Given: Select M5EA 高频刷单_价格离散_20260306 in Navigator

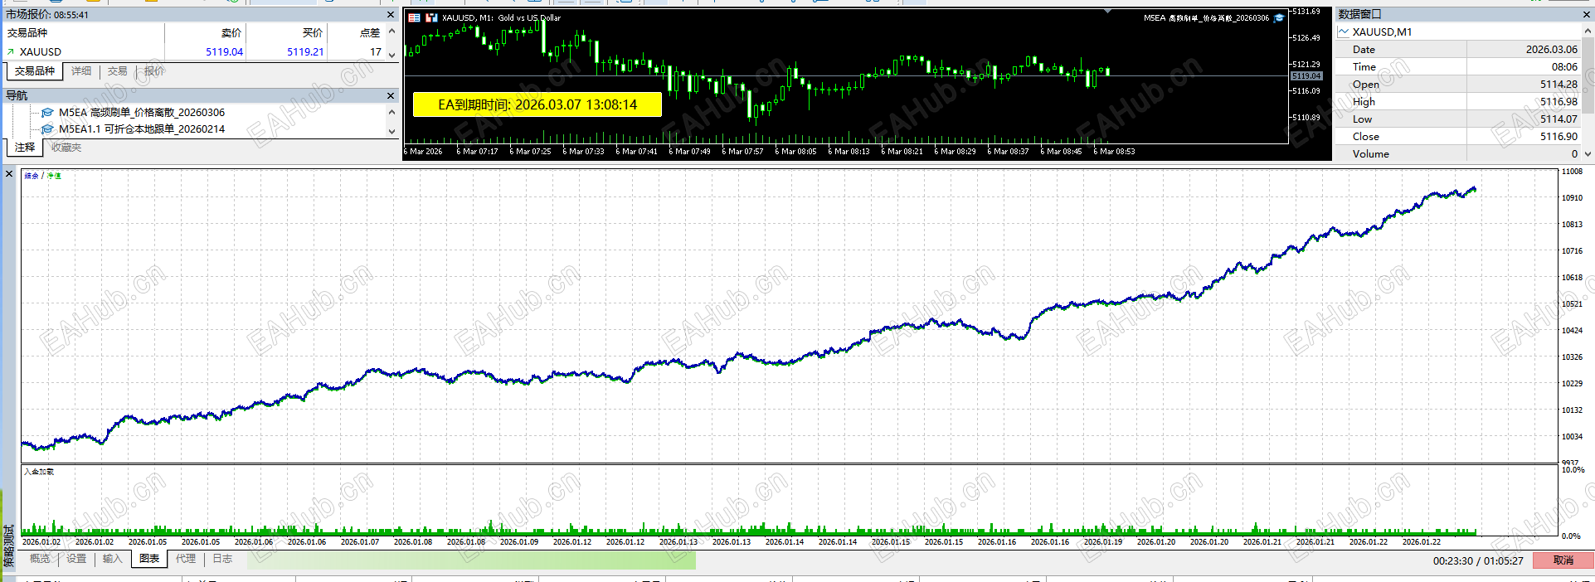Looking at the screenshot, I should 141,112.
